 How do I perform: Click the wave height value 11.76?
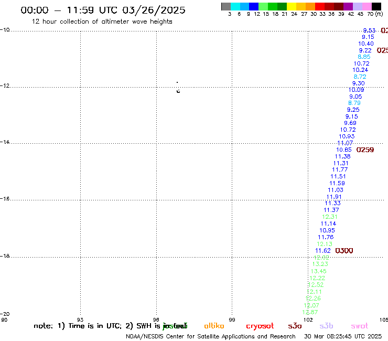pyautogui.click(x=326, y=237)
